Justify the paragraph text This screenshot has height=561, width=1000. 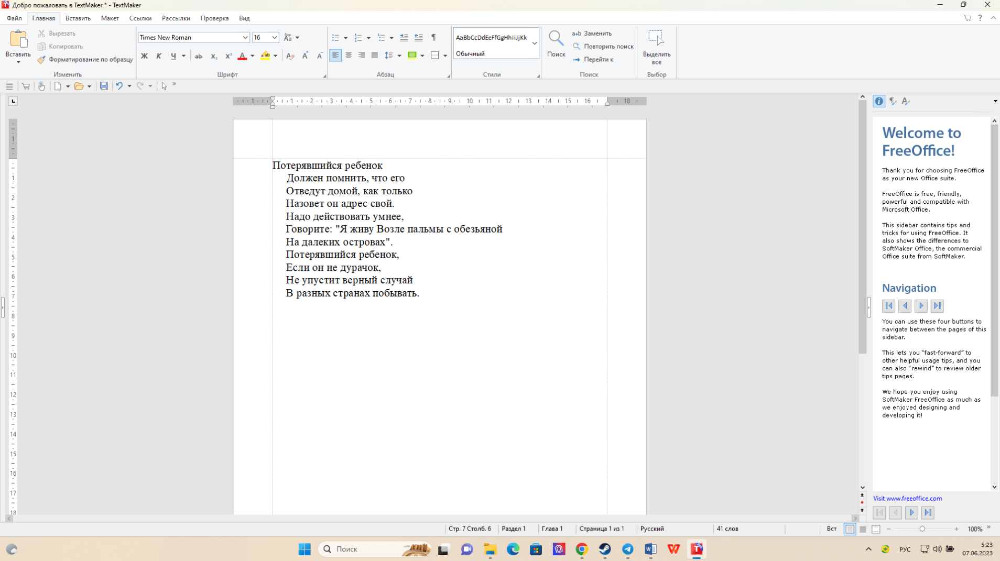click(x=374, y=56)
